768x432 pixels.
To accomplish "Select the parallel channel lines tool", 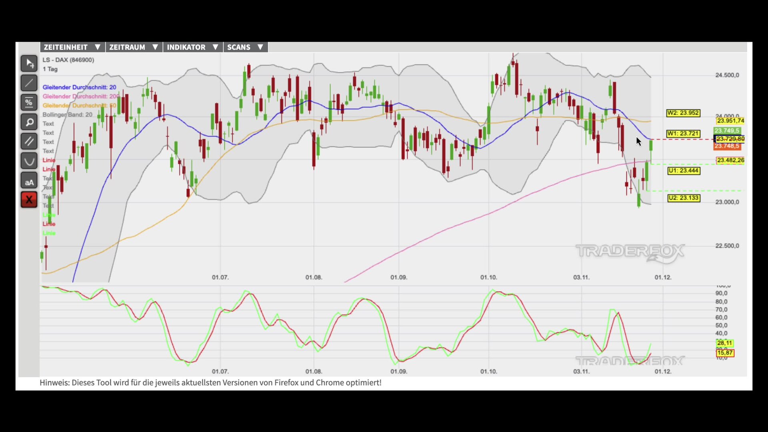I will click(x=29, y=141).
